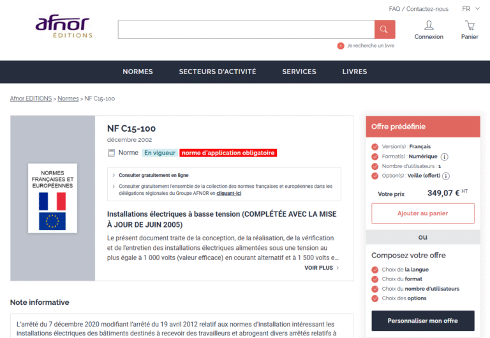
Task: Click the info icon next to Numérique format
Action: (x=444, y=157)
